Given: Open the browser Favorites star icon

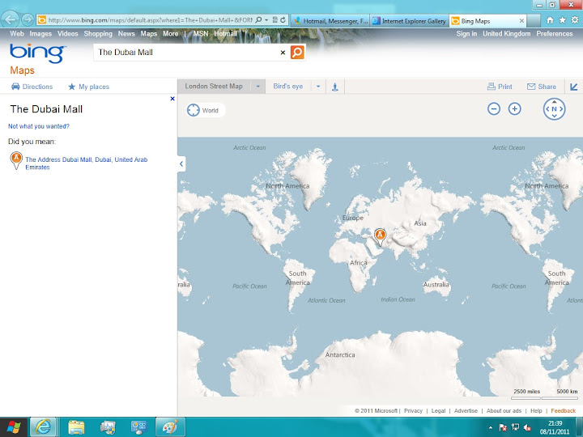Looking at the screenshot, I should 562,20.
